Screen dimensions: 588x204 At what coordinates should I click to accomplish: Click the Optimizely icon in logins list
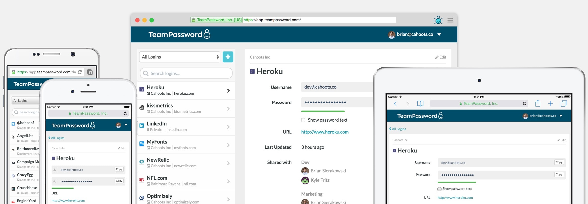coord(142,198)
